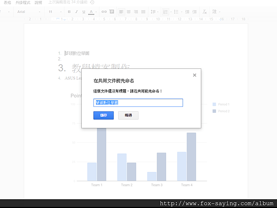Click the Team 2 axis label
This screenshot has width=277, height=208.
coord(126,185)
